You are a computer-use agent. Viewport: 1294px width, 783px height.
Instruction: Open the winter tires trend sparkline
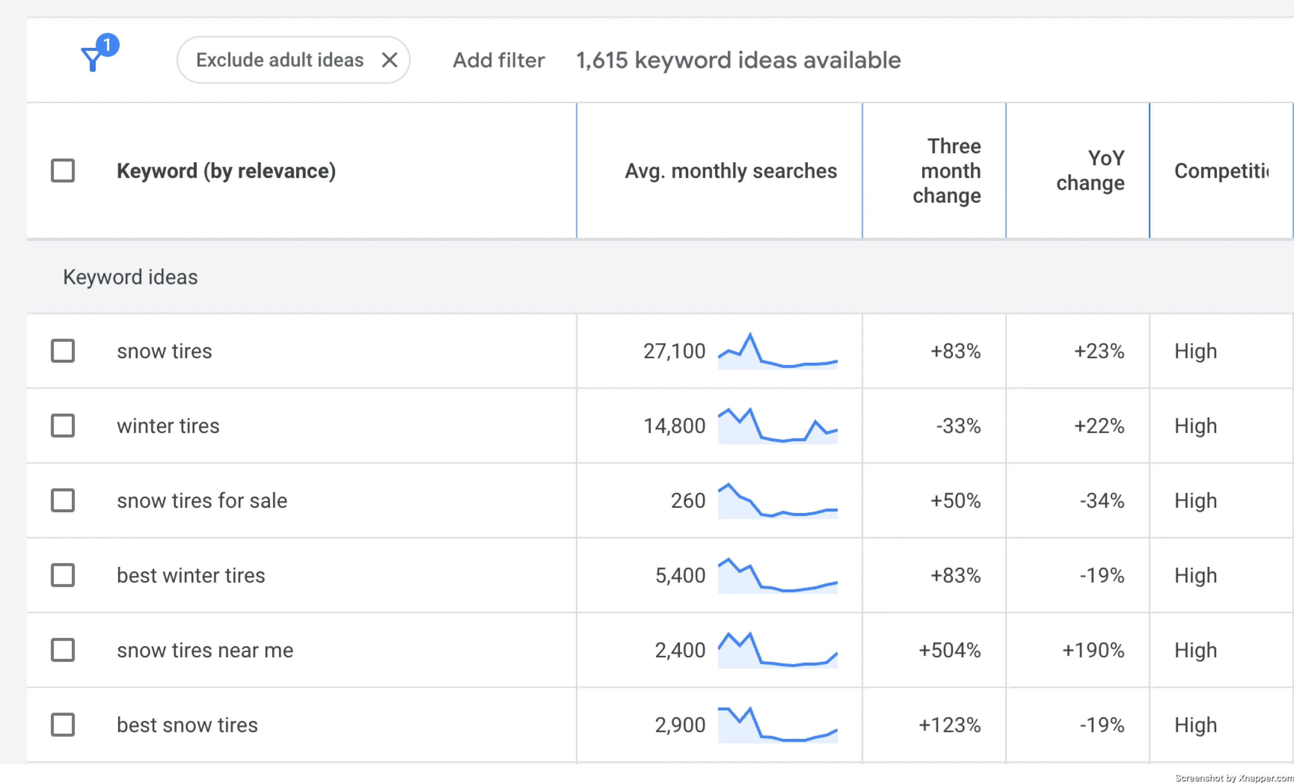click(777, 426)
